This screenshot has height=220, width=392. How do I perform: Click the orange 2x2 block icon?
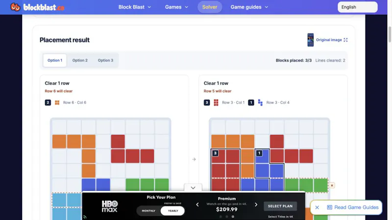[57, 103]
